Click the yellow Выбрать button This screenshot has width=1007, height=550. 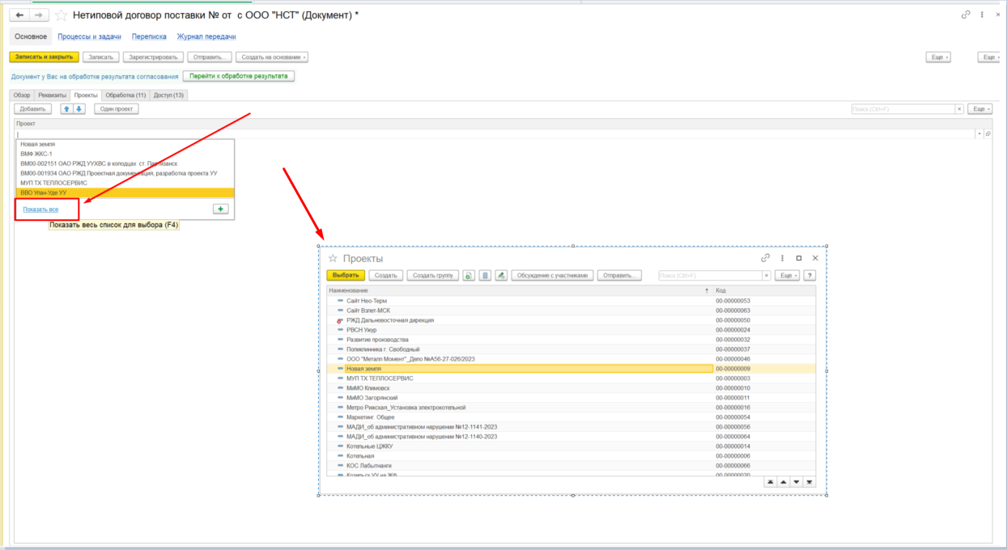[x=346, y=275]
